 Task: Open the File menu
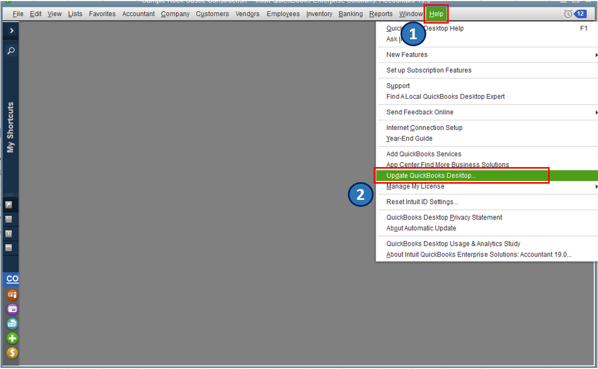(x=18, y=14)
